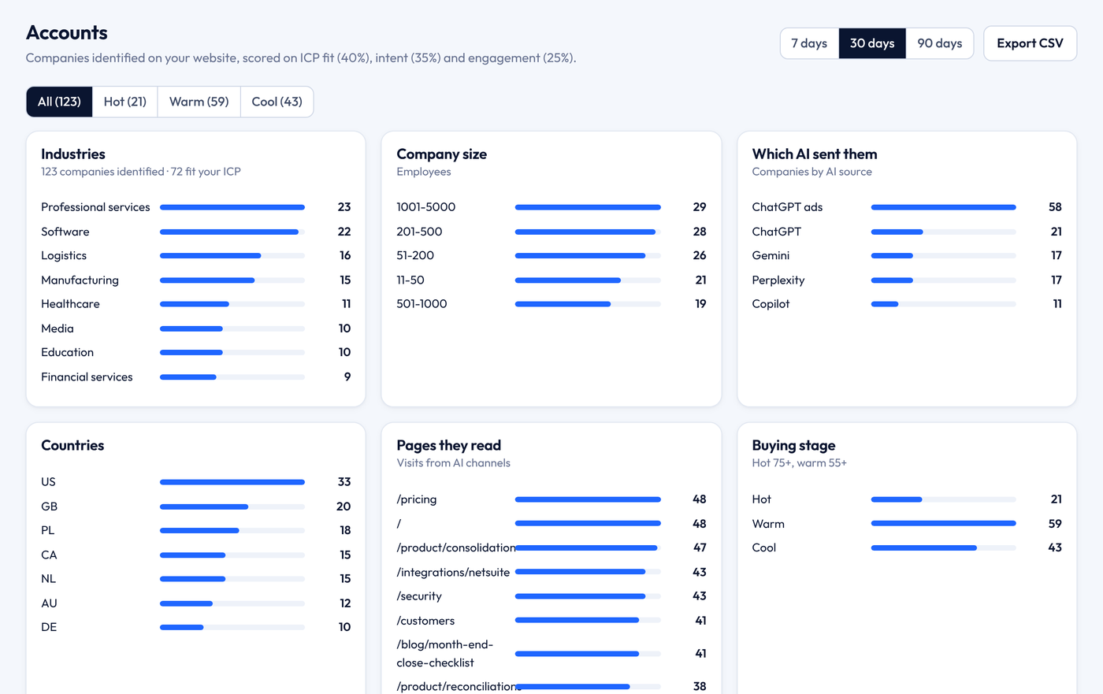Select Professional services industry row
Screen dimensions: 1103x694
click(195, 207)
